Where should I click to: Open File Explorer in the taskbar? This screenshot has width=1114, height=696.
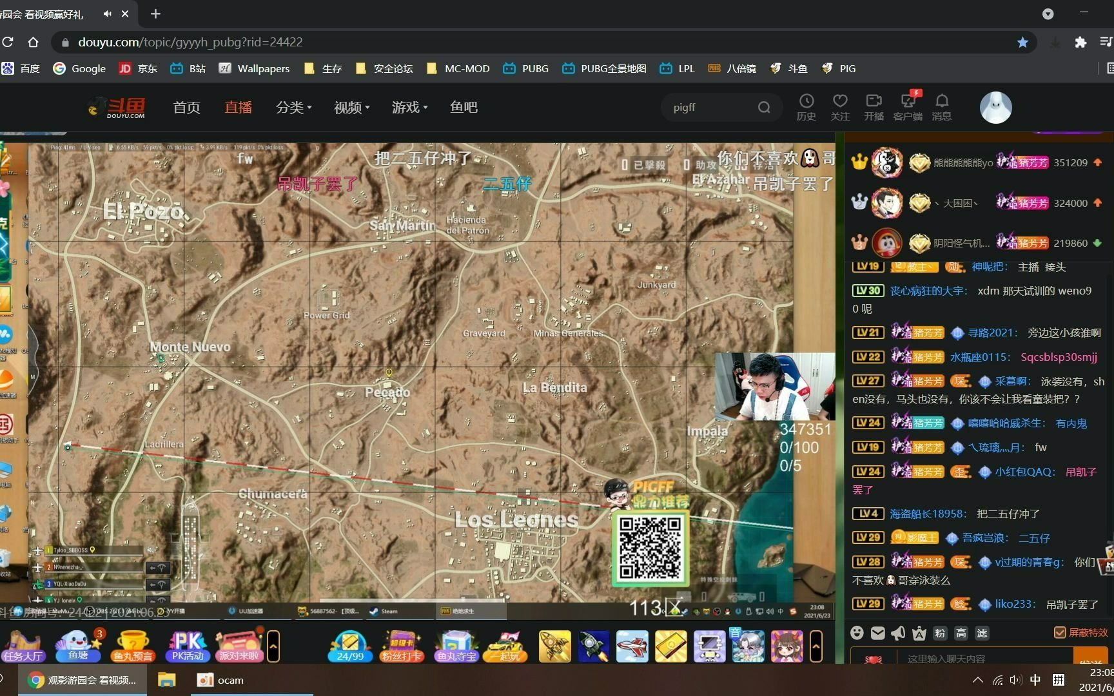coord(166,680)
